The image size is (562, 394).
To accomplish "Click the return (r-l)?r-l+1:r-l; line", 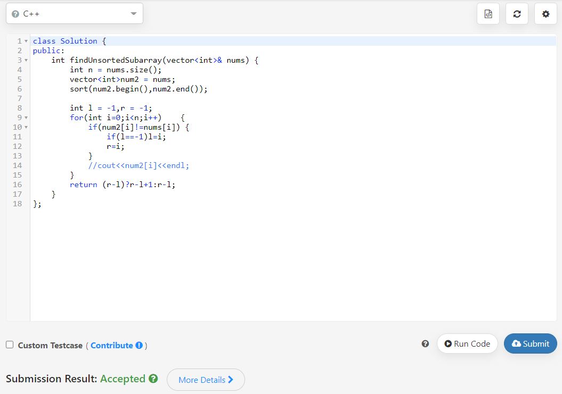I will (x=123, y=185).
